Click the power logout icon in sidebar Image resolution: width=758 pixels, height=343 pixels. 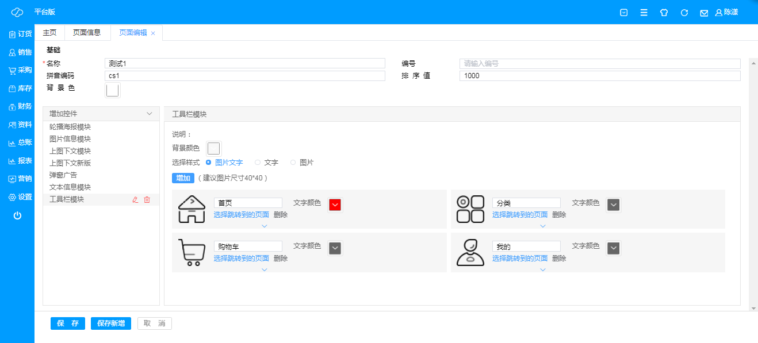pos(17,216)
